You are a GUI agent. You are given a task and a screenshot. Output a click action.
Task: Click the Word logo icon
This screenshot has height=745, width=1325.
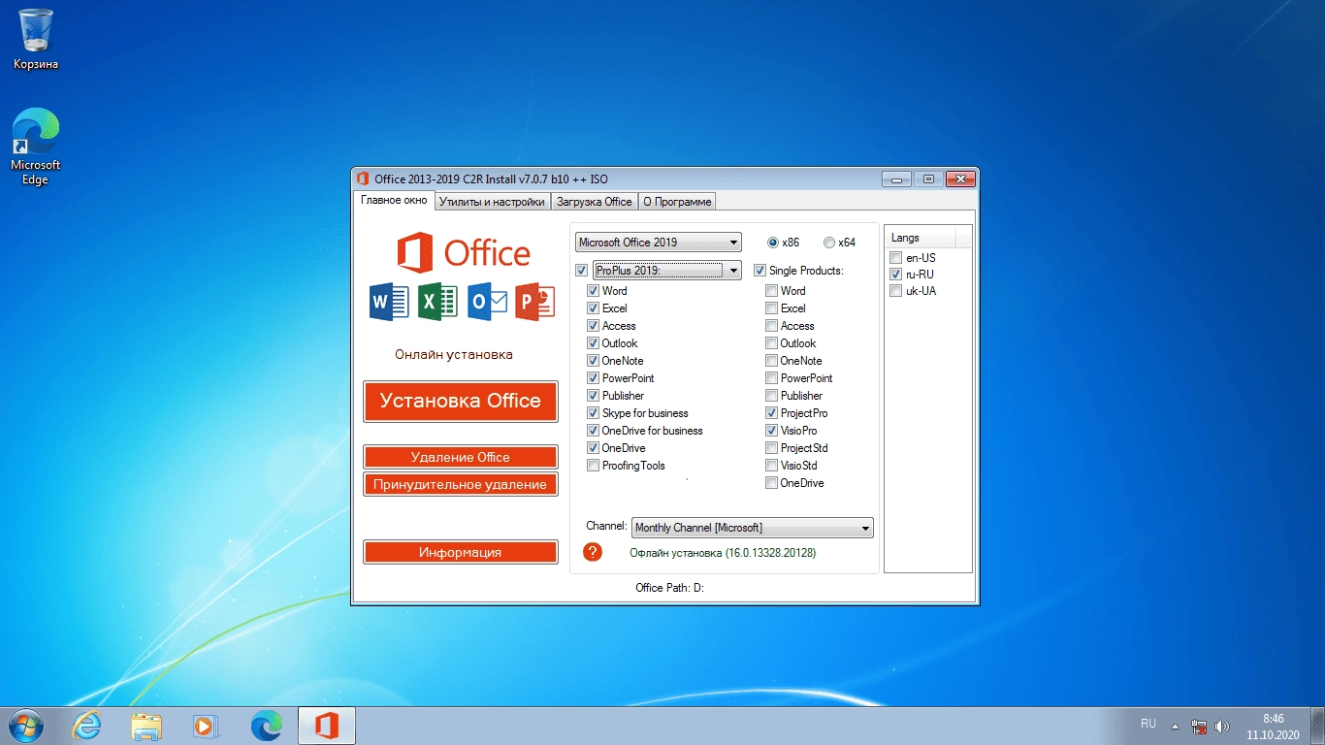tap(389, 302)
